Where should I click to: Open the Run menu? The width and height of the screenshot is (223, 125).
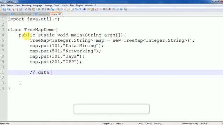click(x=72, y=6)
